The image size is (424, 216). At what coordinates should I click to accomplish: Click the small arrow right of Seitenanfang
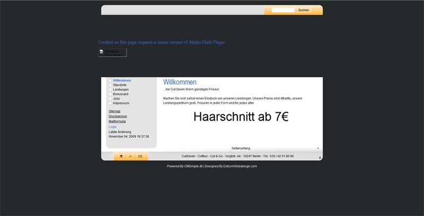(318, 148)
